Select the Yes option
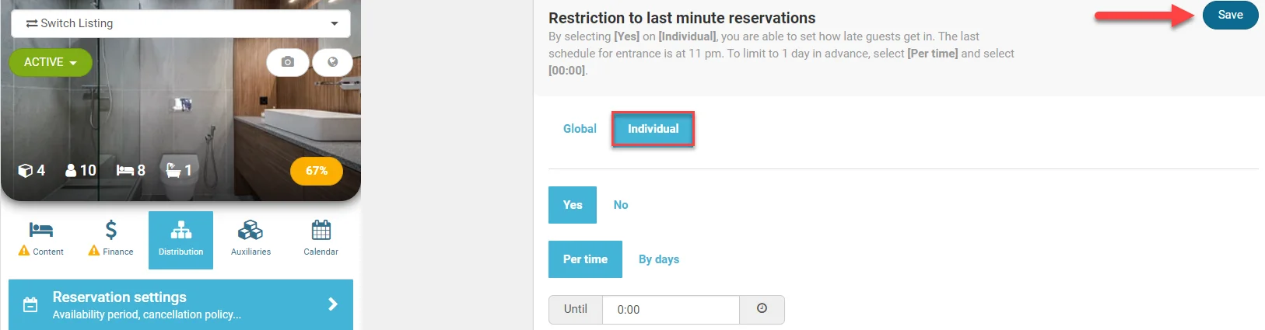 tap(573, 205)
